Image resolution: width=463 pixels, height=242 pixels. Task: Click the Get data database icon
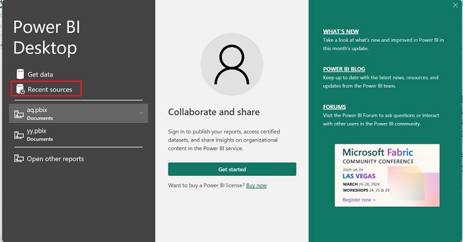coord(20,74)
